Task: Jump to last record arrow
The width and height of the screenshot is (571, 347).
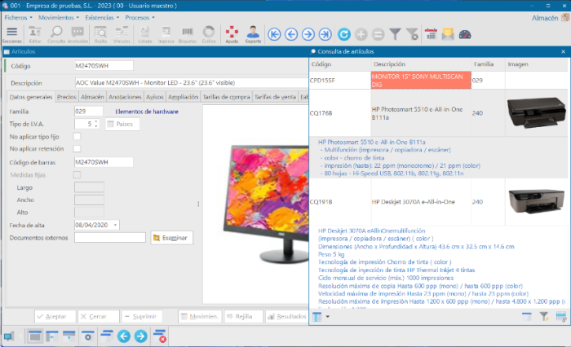Action: point(325,34)
